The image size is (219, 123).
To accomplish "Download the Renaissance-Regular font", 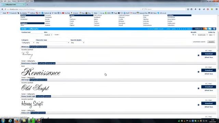I will point(208,70).
